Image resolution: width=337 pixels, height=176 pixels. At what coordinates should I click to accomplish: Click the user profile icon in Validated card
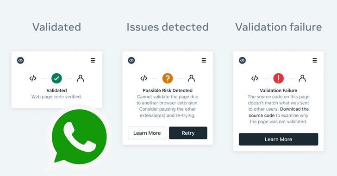coord(81,78)
